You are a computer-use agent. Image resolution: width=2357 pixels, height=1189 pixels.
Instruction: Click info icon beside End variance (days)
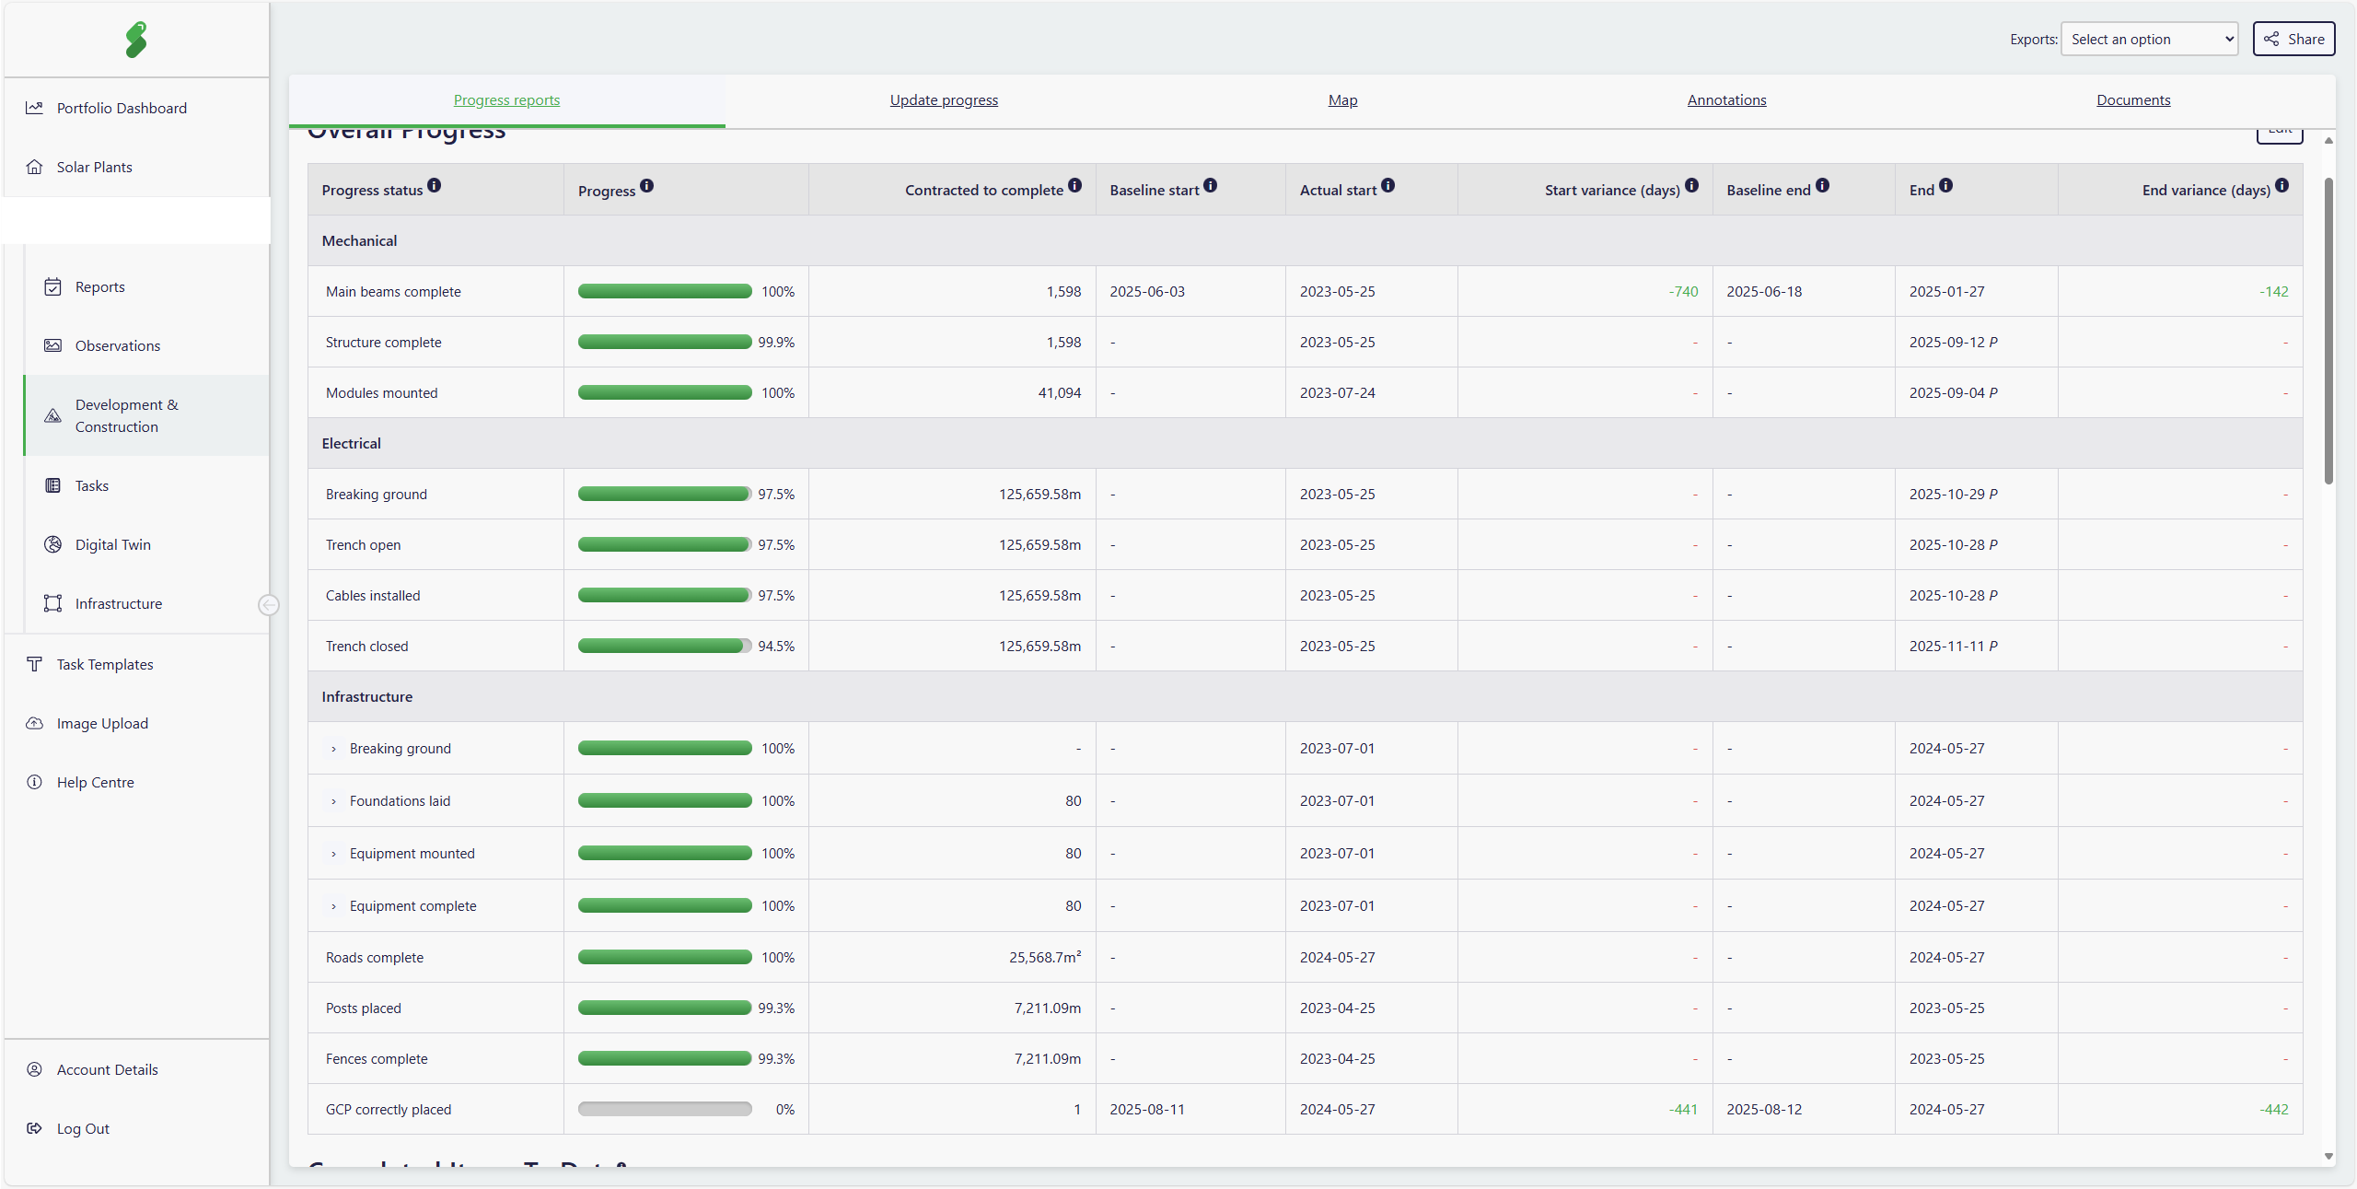tap(2282, 185)
